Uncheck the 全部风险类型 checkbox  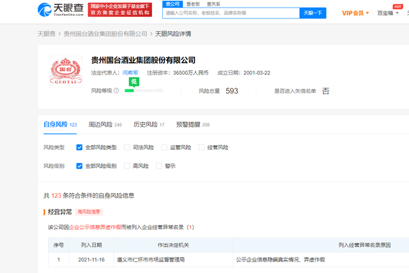79,147
